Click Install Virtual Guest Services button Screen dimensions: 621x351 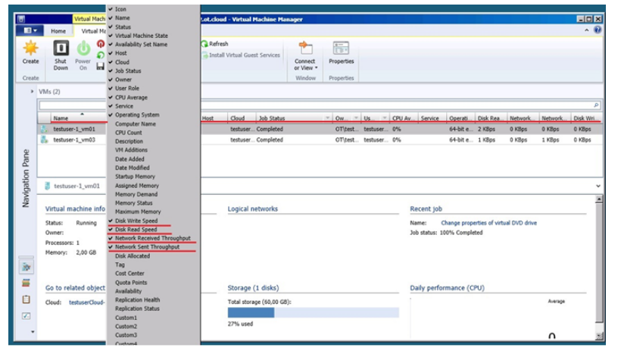point(244,55)
